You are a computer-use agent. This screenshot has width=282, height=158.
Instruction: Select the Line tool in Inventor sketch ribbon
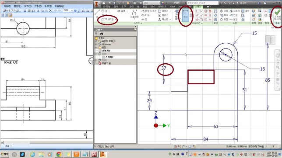coord(97,14)
